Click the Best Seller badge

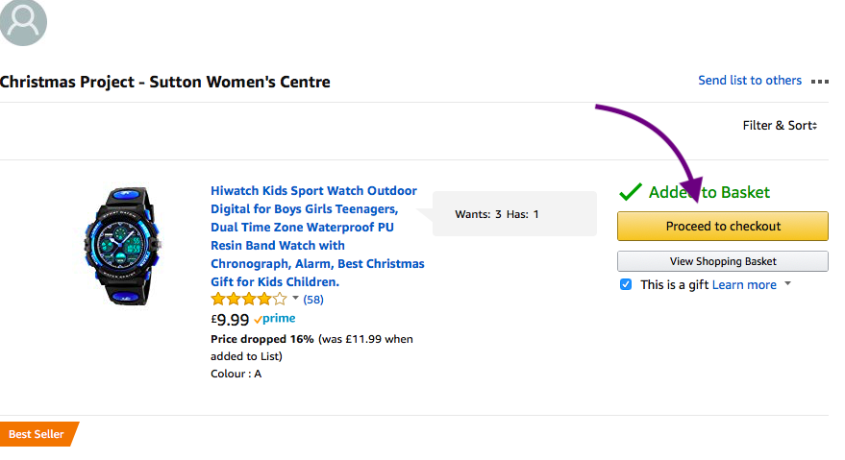38,434
